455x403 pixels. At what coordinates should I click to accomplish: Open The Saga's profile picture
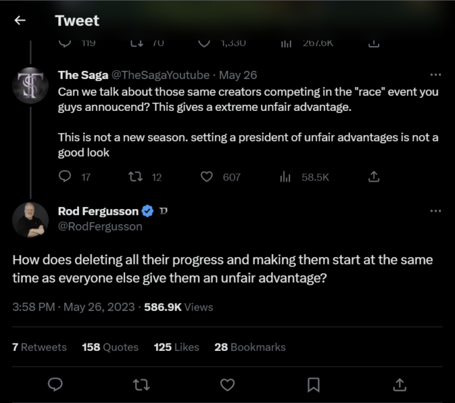(x=31, y=86)
